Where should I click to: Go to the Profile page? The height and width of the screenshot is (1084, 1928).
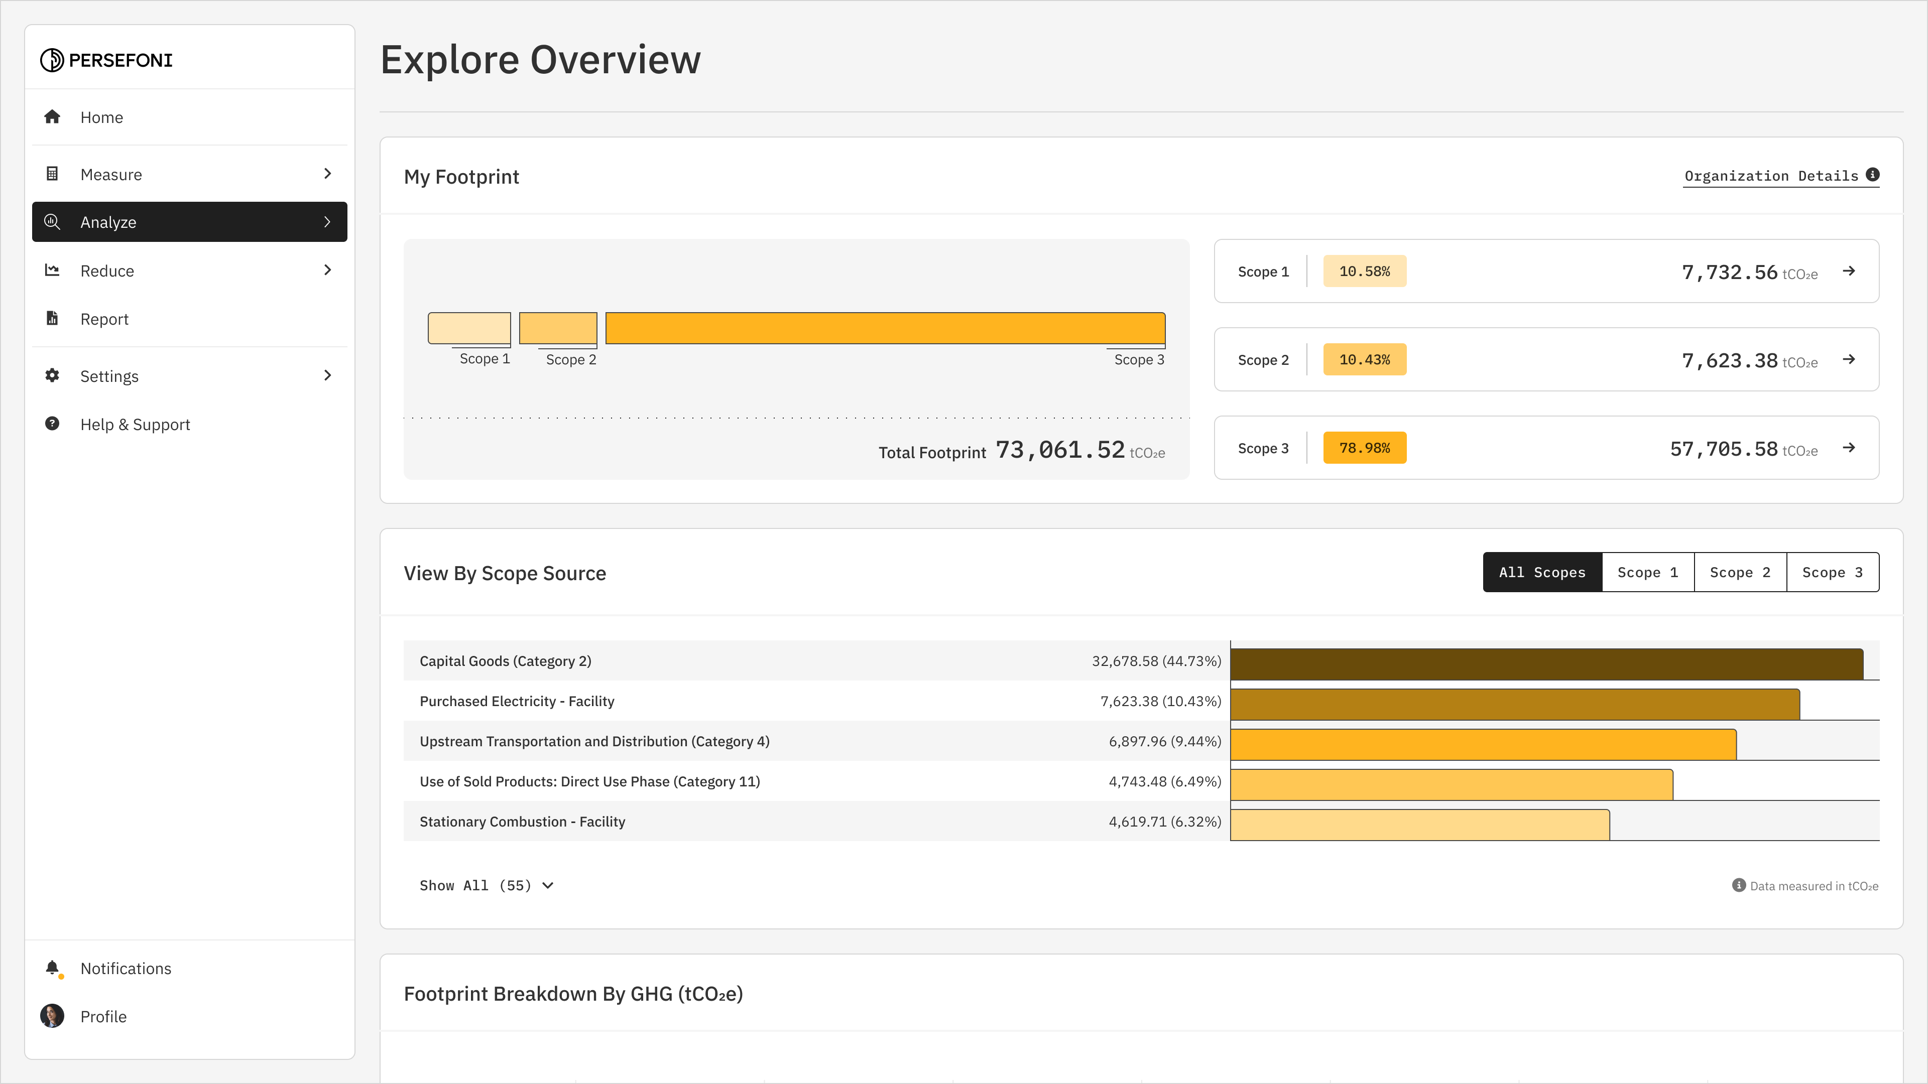pyautogui.click(x=103, y=1016)
